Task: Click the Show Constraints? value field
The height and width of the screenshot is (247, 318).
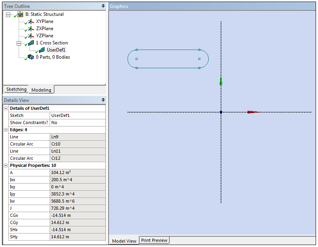Action: (78, 123)
